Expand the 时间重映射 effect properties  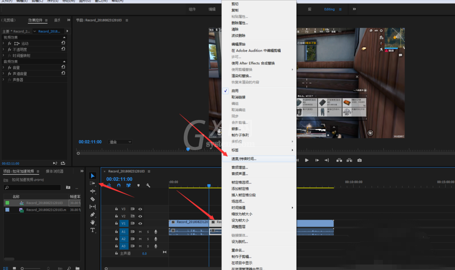pos(4,56)
